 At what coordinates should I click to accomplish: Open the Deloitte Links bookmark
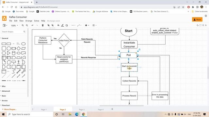[x=43, y=12]
